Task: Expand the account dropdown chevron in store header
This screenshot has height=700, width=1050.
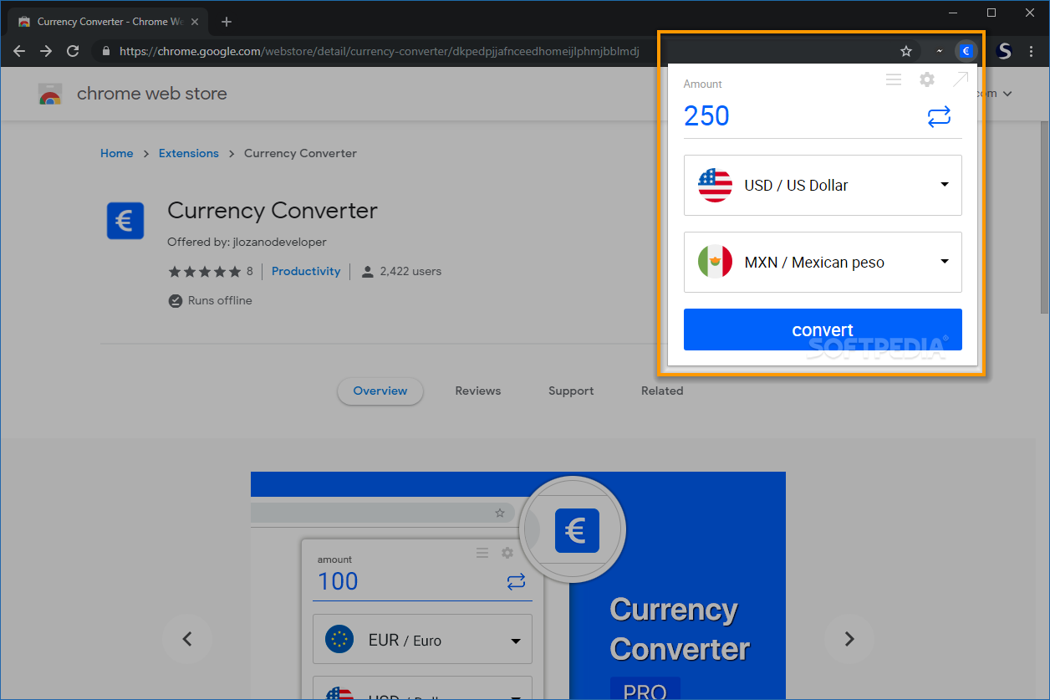Action: (x=1007, y=94)
